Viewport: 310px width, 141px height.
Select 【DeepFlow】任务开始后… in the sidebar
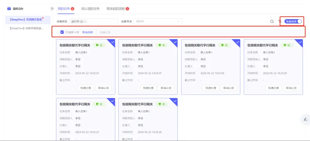click(26, 28)
